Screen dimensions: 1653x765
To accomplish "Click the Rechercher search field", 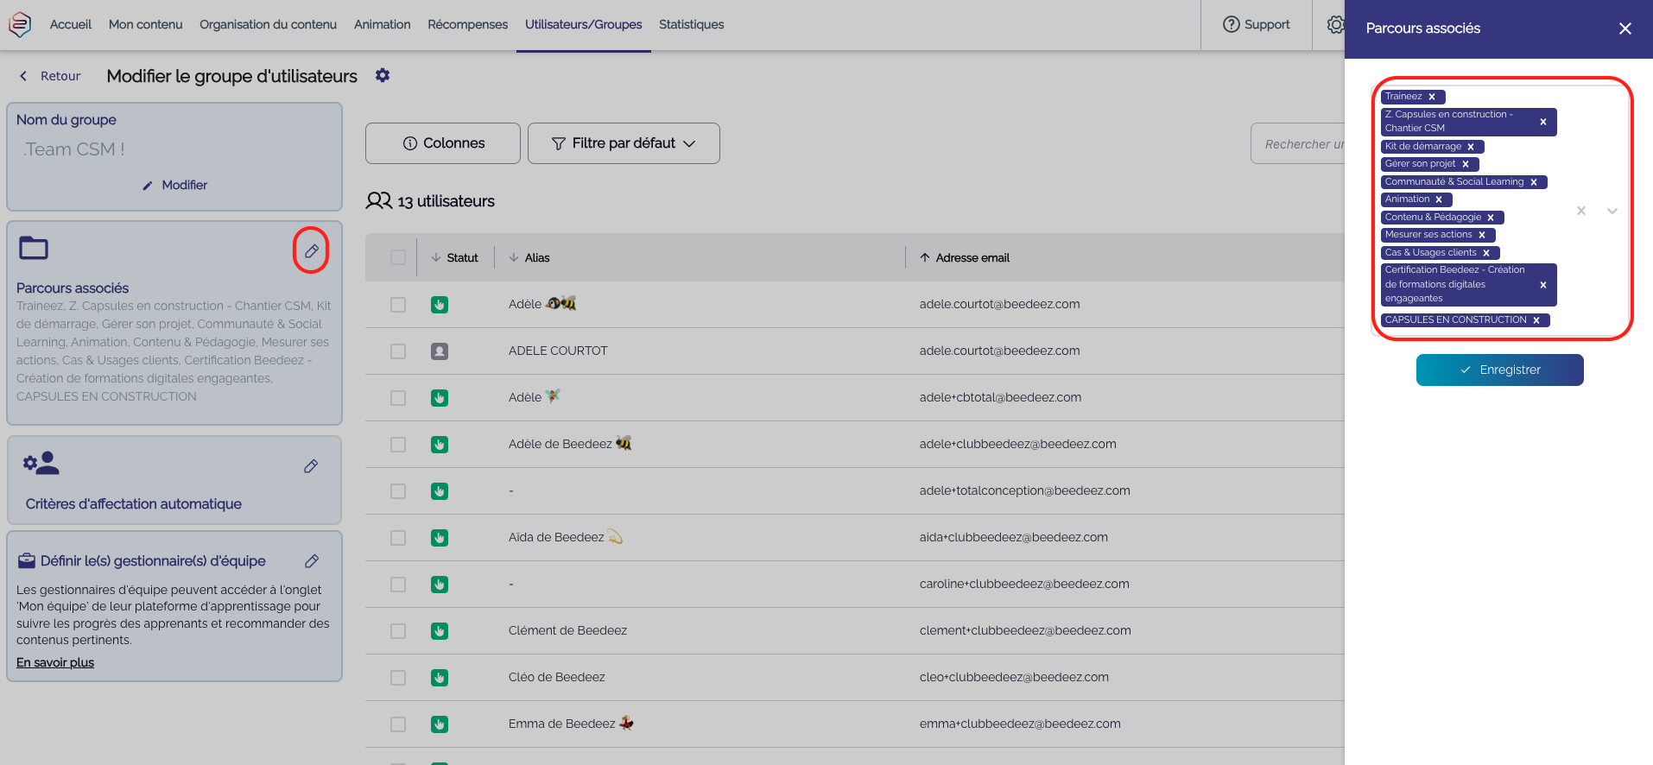I will [x=1299, y=144].
